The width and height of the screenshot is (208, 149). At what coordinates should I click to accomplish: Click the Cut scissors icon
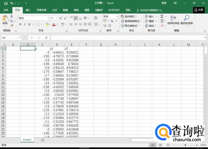12,16
